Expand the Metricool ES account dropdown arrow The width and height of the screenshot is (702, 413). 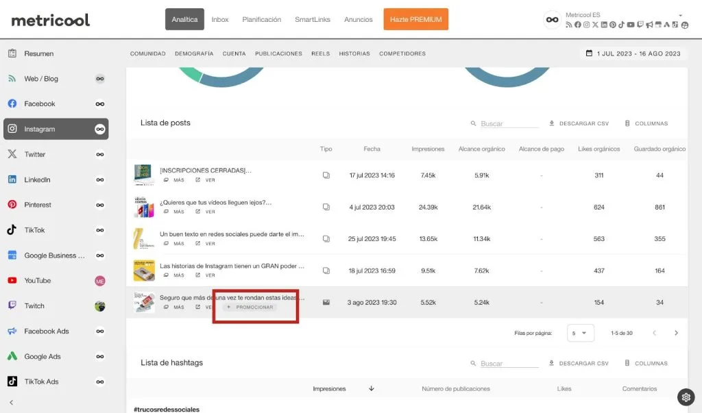[681, 15]
